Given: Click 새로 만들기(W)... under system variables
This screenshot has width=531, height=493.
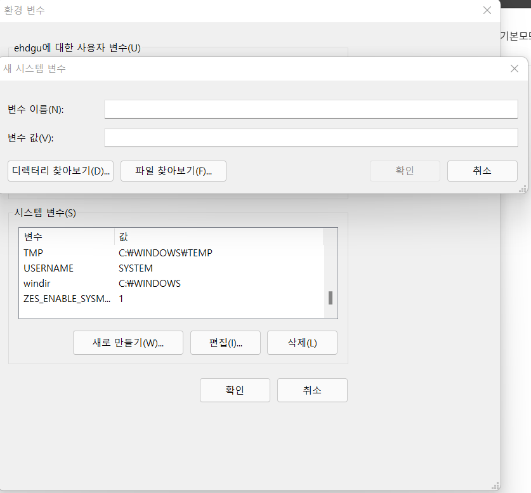Looking at the screenshot, I should 128,343.
